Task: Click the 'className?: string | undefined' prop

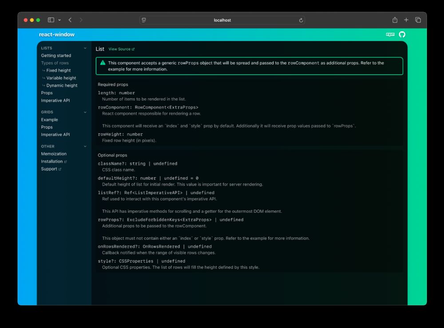Action: pos(138,164)
